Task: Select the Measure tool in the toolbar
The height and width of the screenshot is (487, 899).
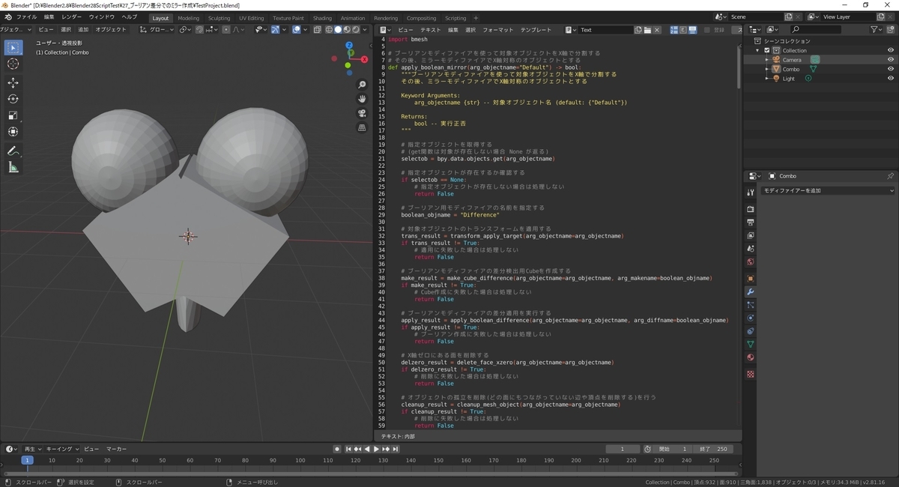Action: [13, 166]
